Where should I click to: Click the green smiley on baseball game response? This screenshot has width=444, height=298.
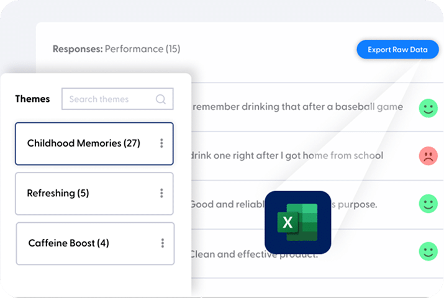428,108
